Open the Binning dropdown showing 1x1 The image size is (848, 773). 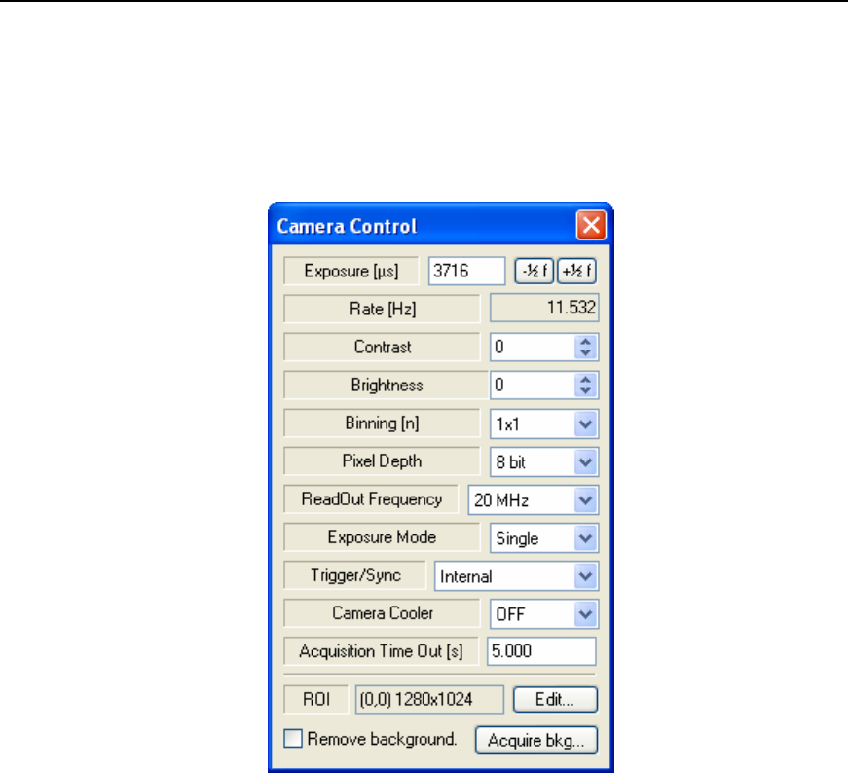click(x=585, y=423)
